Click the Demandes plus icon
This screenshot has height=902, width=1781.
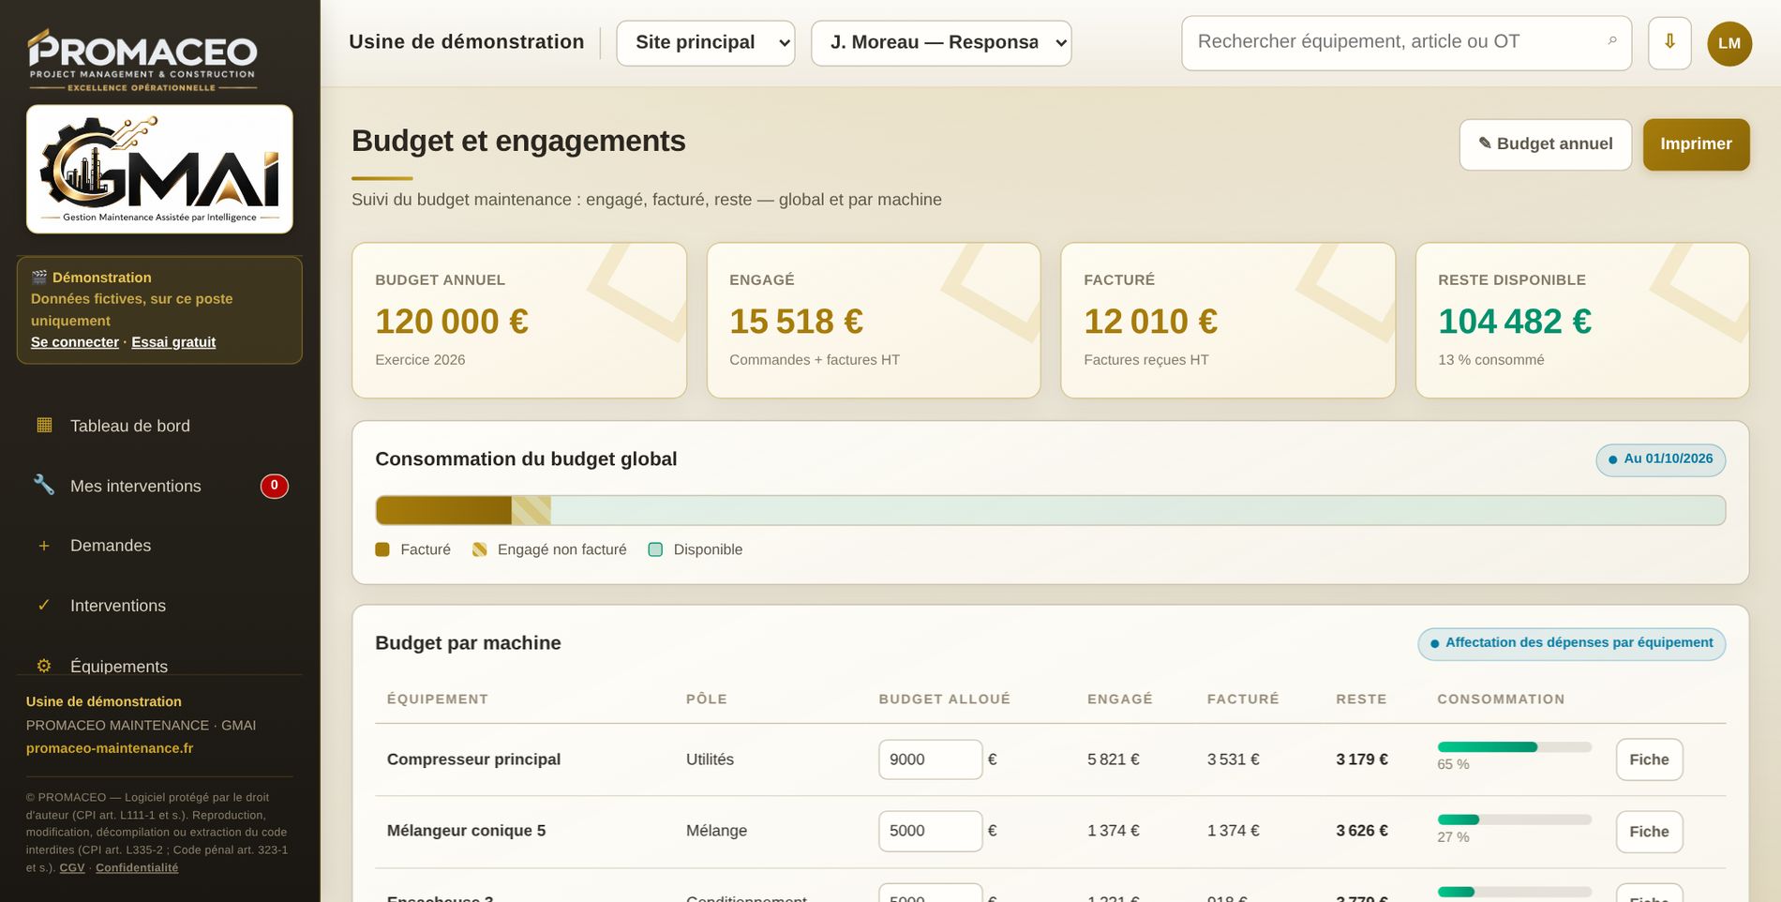point(44,546)
